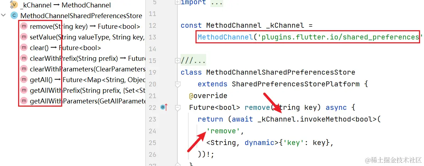This screenshot has height=166, width=424.
Task: Jump to clearWithPrefix(String prefix) method
Action: point(88,58)
